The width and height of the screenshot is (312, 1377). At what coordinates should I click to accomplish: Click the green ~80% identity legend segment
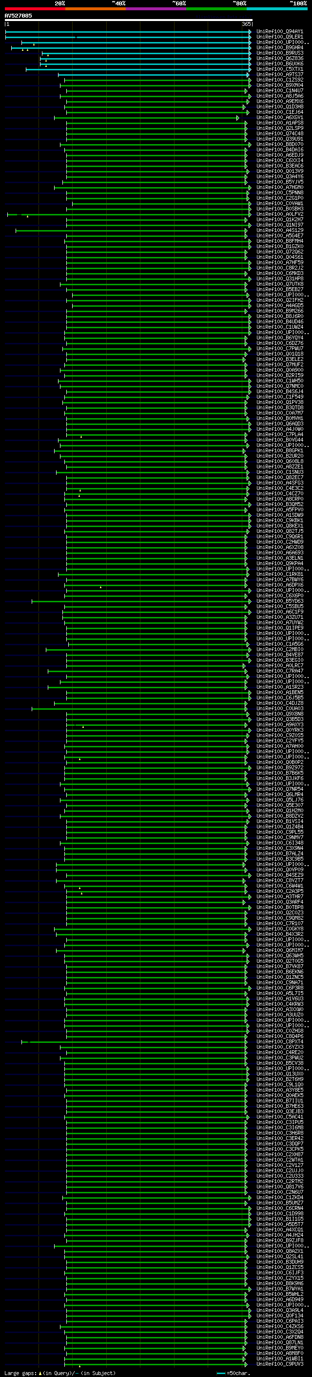216,9
